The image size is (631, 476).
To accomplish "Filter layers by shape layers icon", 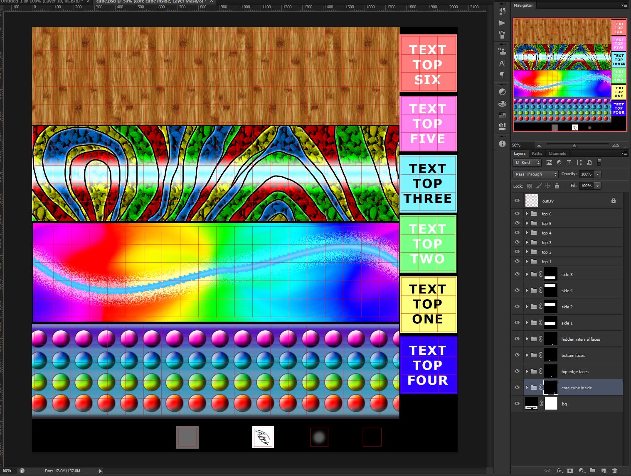I will 579,163.
